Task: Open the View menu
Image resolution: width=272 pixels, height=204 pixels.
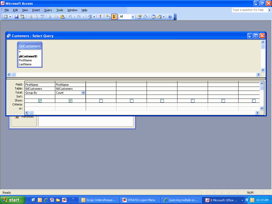Action: [25, 10]
